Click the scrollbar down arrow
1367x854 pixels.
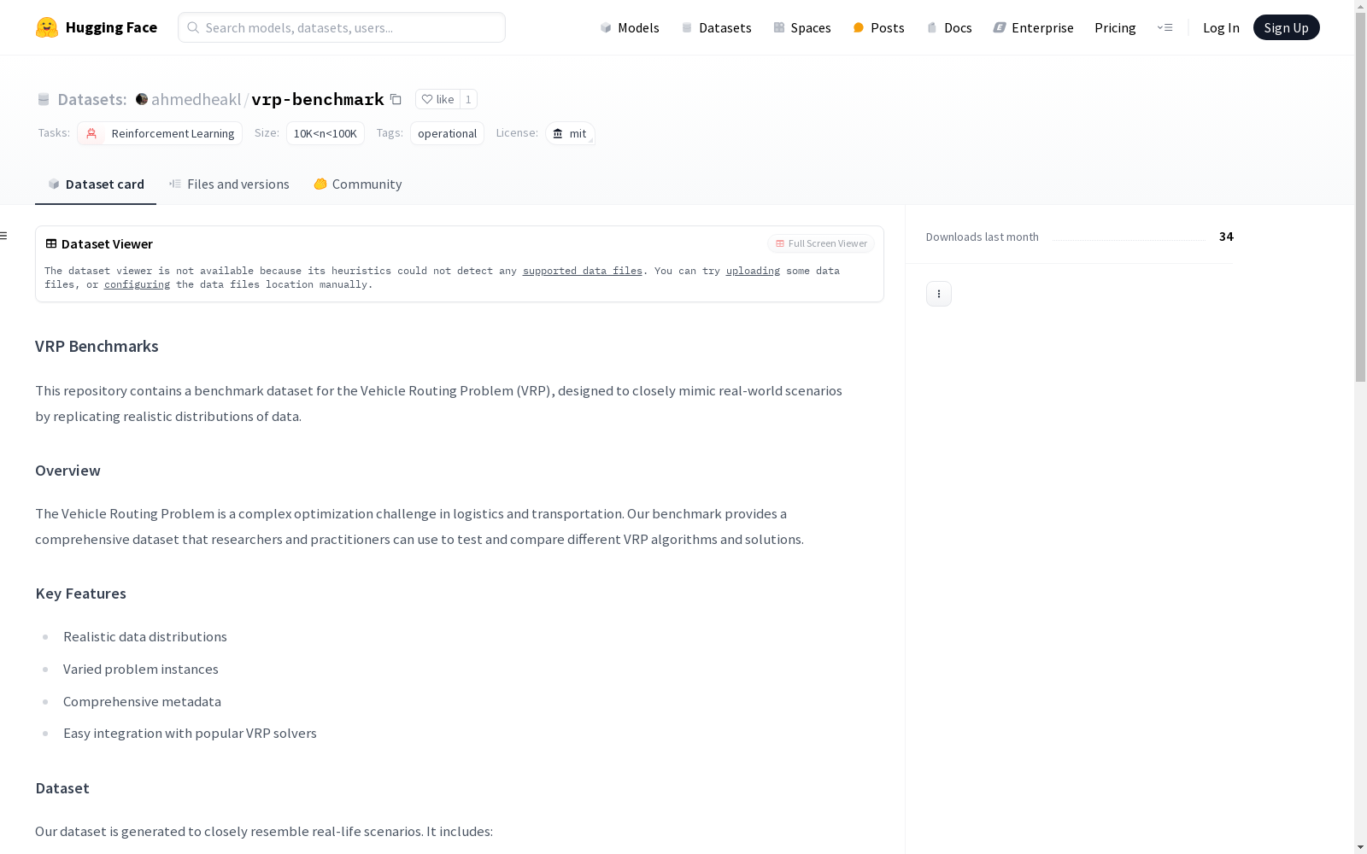click(x=1360, y=847)
